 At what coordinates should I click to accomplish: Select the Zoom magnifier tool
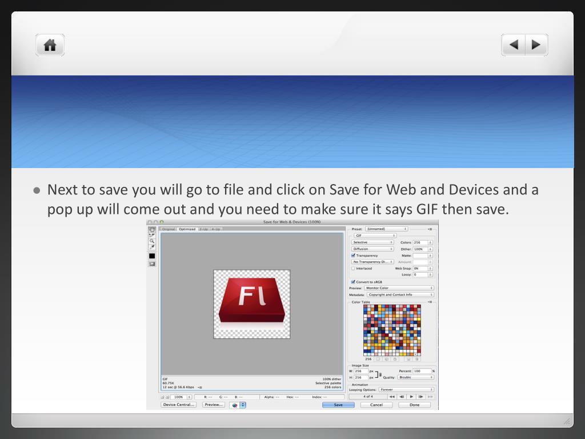pos(152,241)
